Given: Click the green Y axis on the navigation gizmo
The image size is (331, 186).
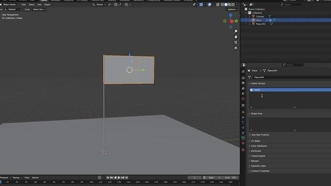Looking at the screenshot, I should (x=236, y=21).
